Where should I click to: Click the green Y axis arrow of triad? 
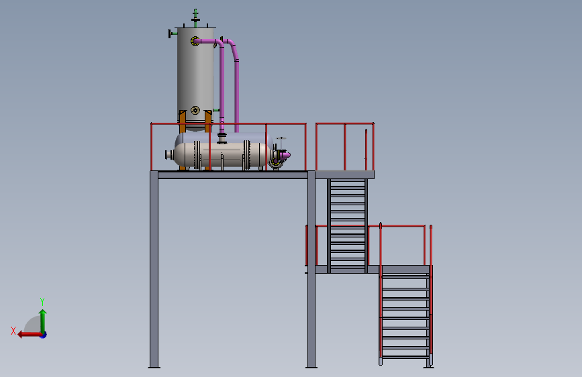(x=43, y=321)
